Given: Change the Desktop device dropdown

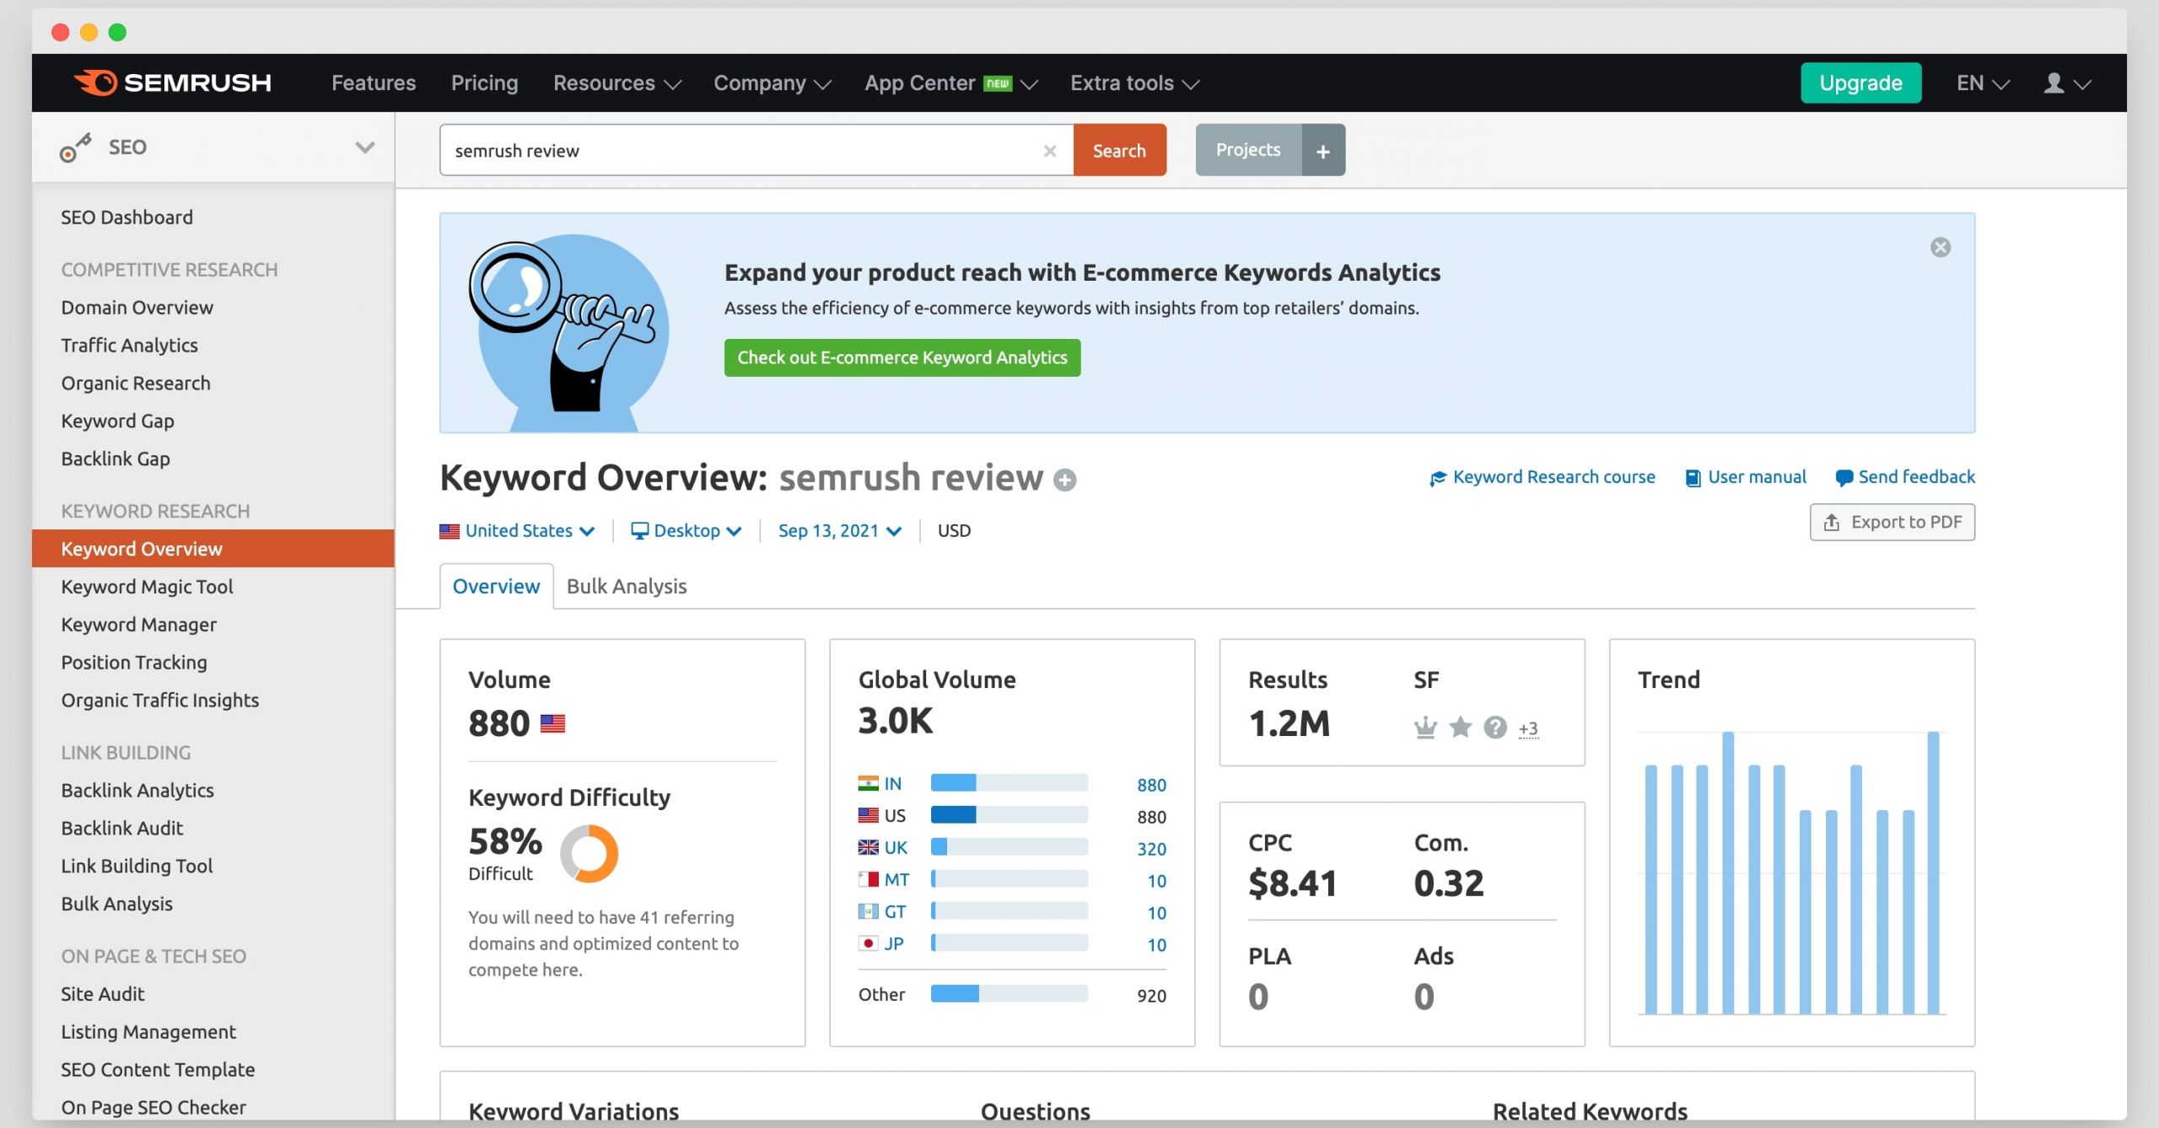Looking at the screenshot, I should [686, 530].
